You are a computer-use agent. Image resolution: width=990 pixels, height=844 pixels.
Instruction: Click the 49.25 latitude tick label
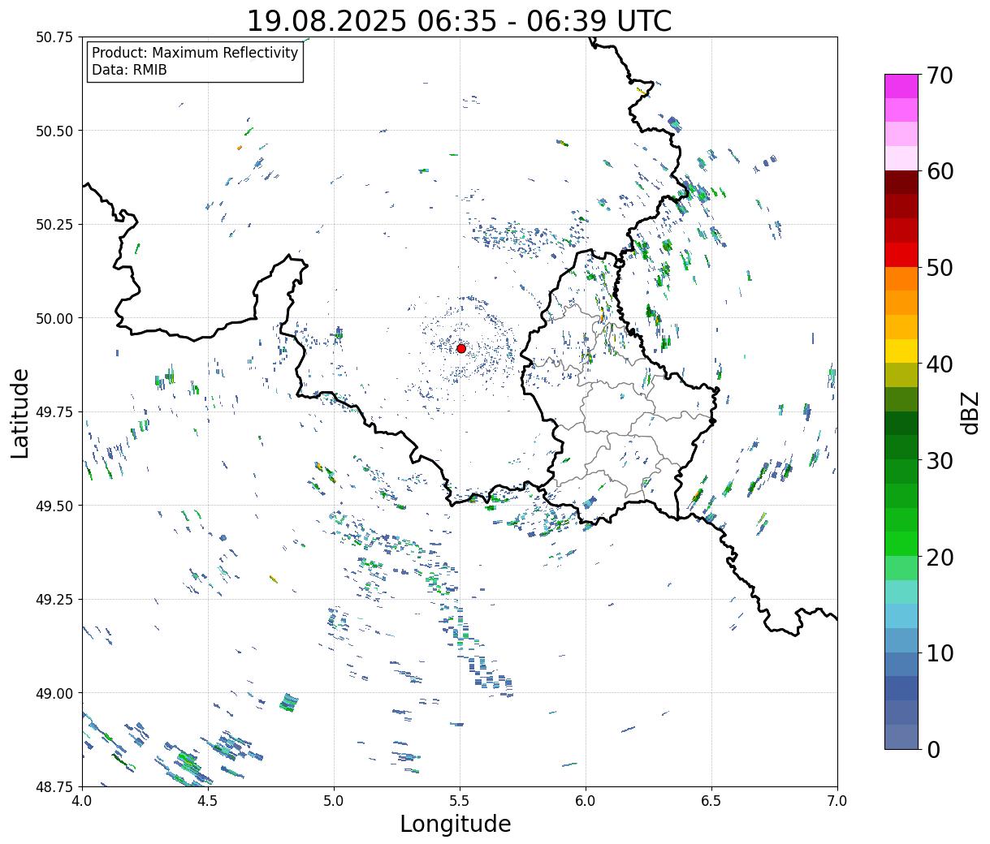[54, 600]
